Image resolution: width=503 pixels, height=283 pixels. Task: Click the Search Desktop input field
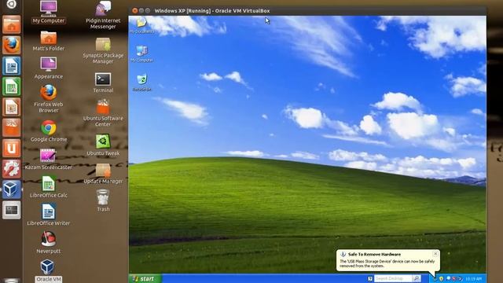click(393, 278)
